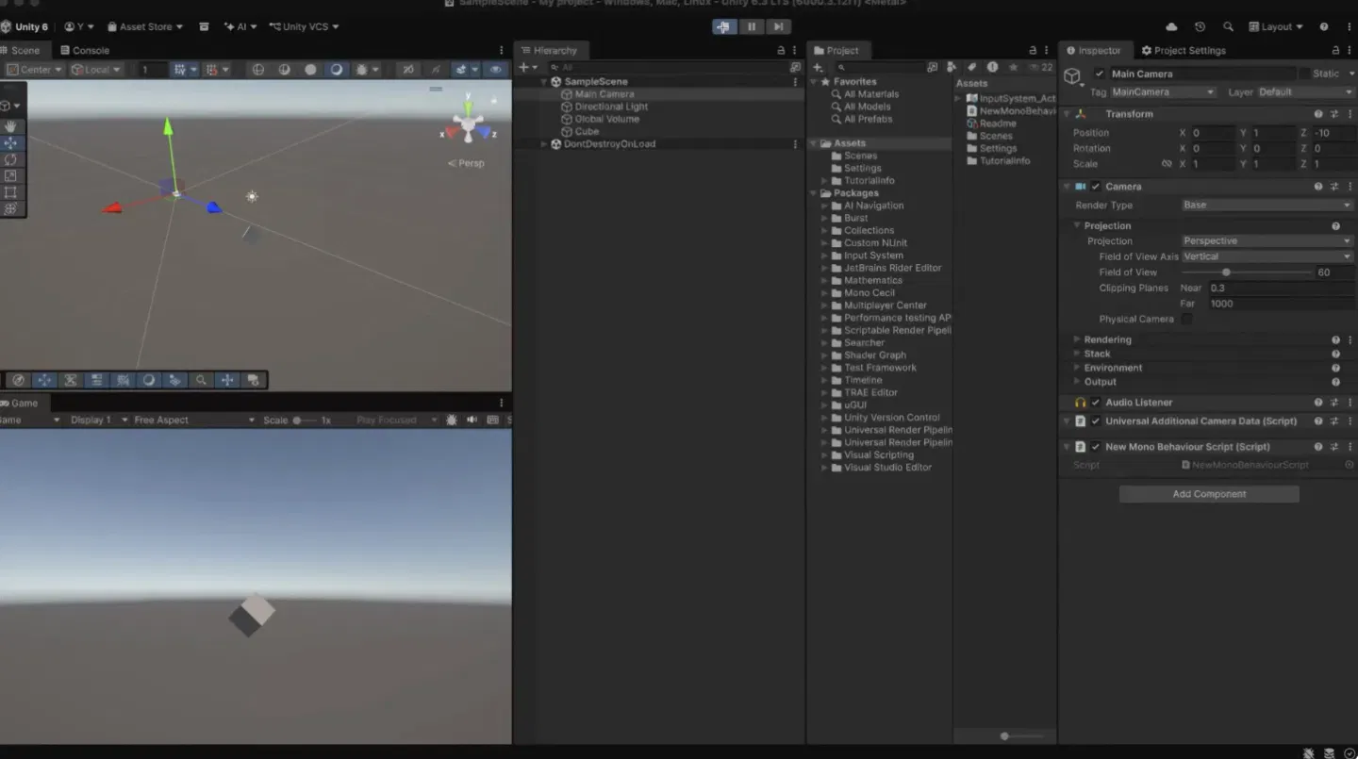Collapse the Packages folder tree
1358x759 pixels.
pyautogui.click(x=814, y=193)
